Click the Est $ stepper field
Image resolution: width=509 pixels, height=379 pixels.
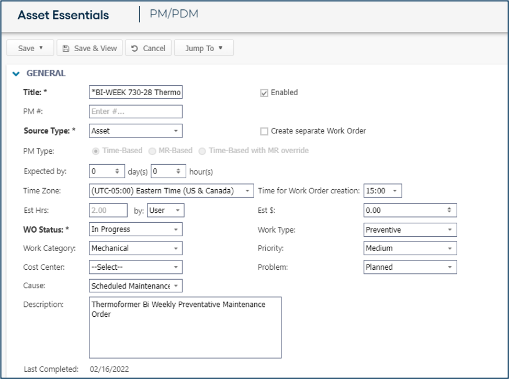(410, 210)
